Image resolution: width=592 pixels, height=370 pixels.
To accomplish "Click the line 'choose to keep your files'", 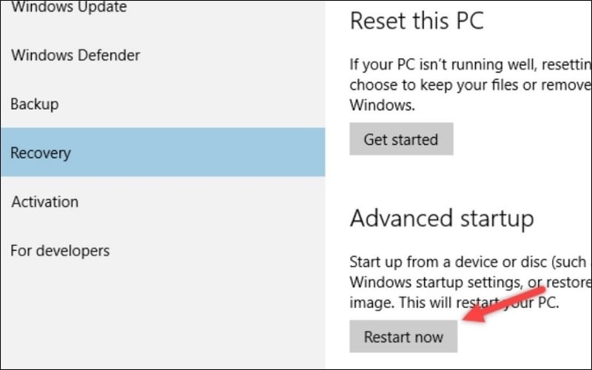I will click(470, 84).
